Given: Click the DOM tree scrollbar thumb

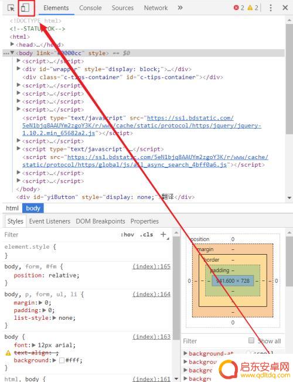Looking at the screenshot, I should tap(289, 78).
